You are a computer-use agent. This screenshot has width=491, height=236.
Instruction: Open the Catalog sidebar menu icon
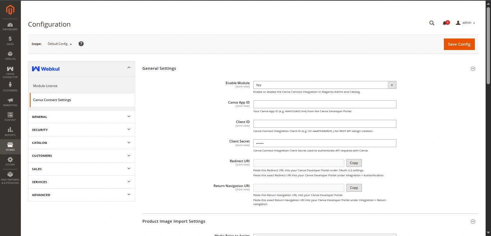[x=10, y=55]
